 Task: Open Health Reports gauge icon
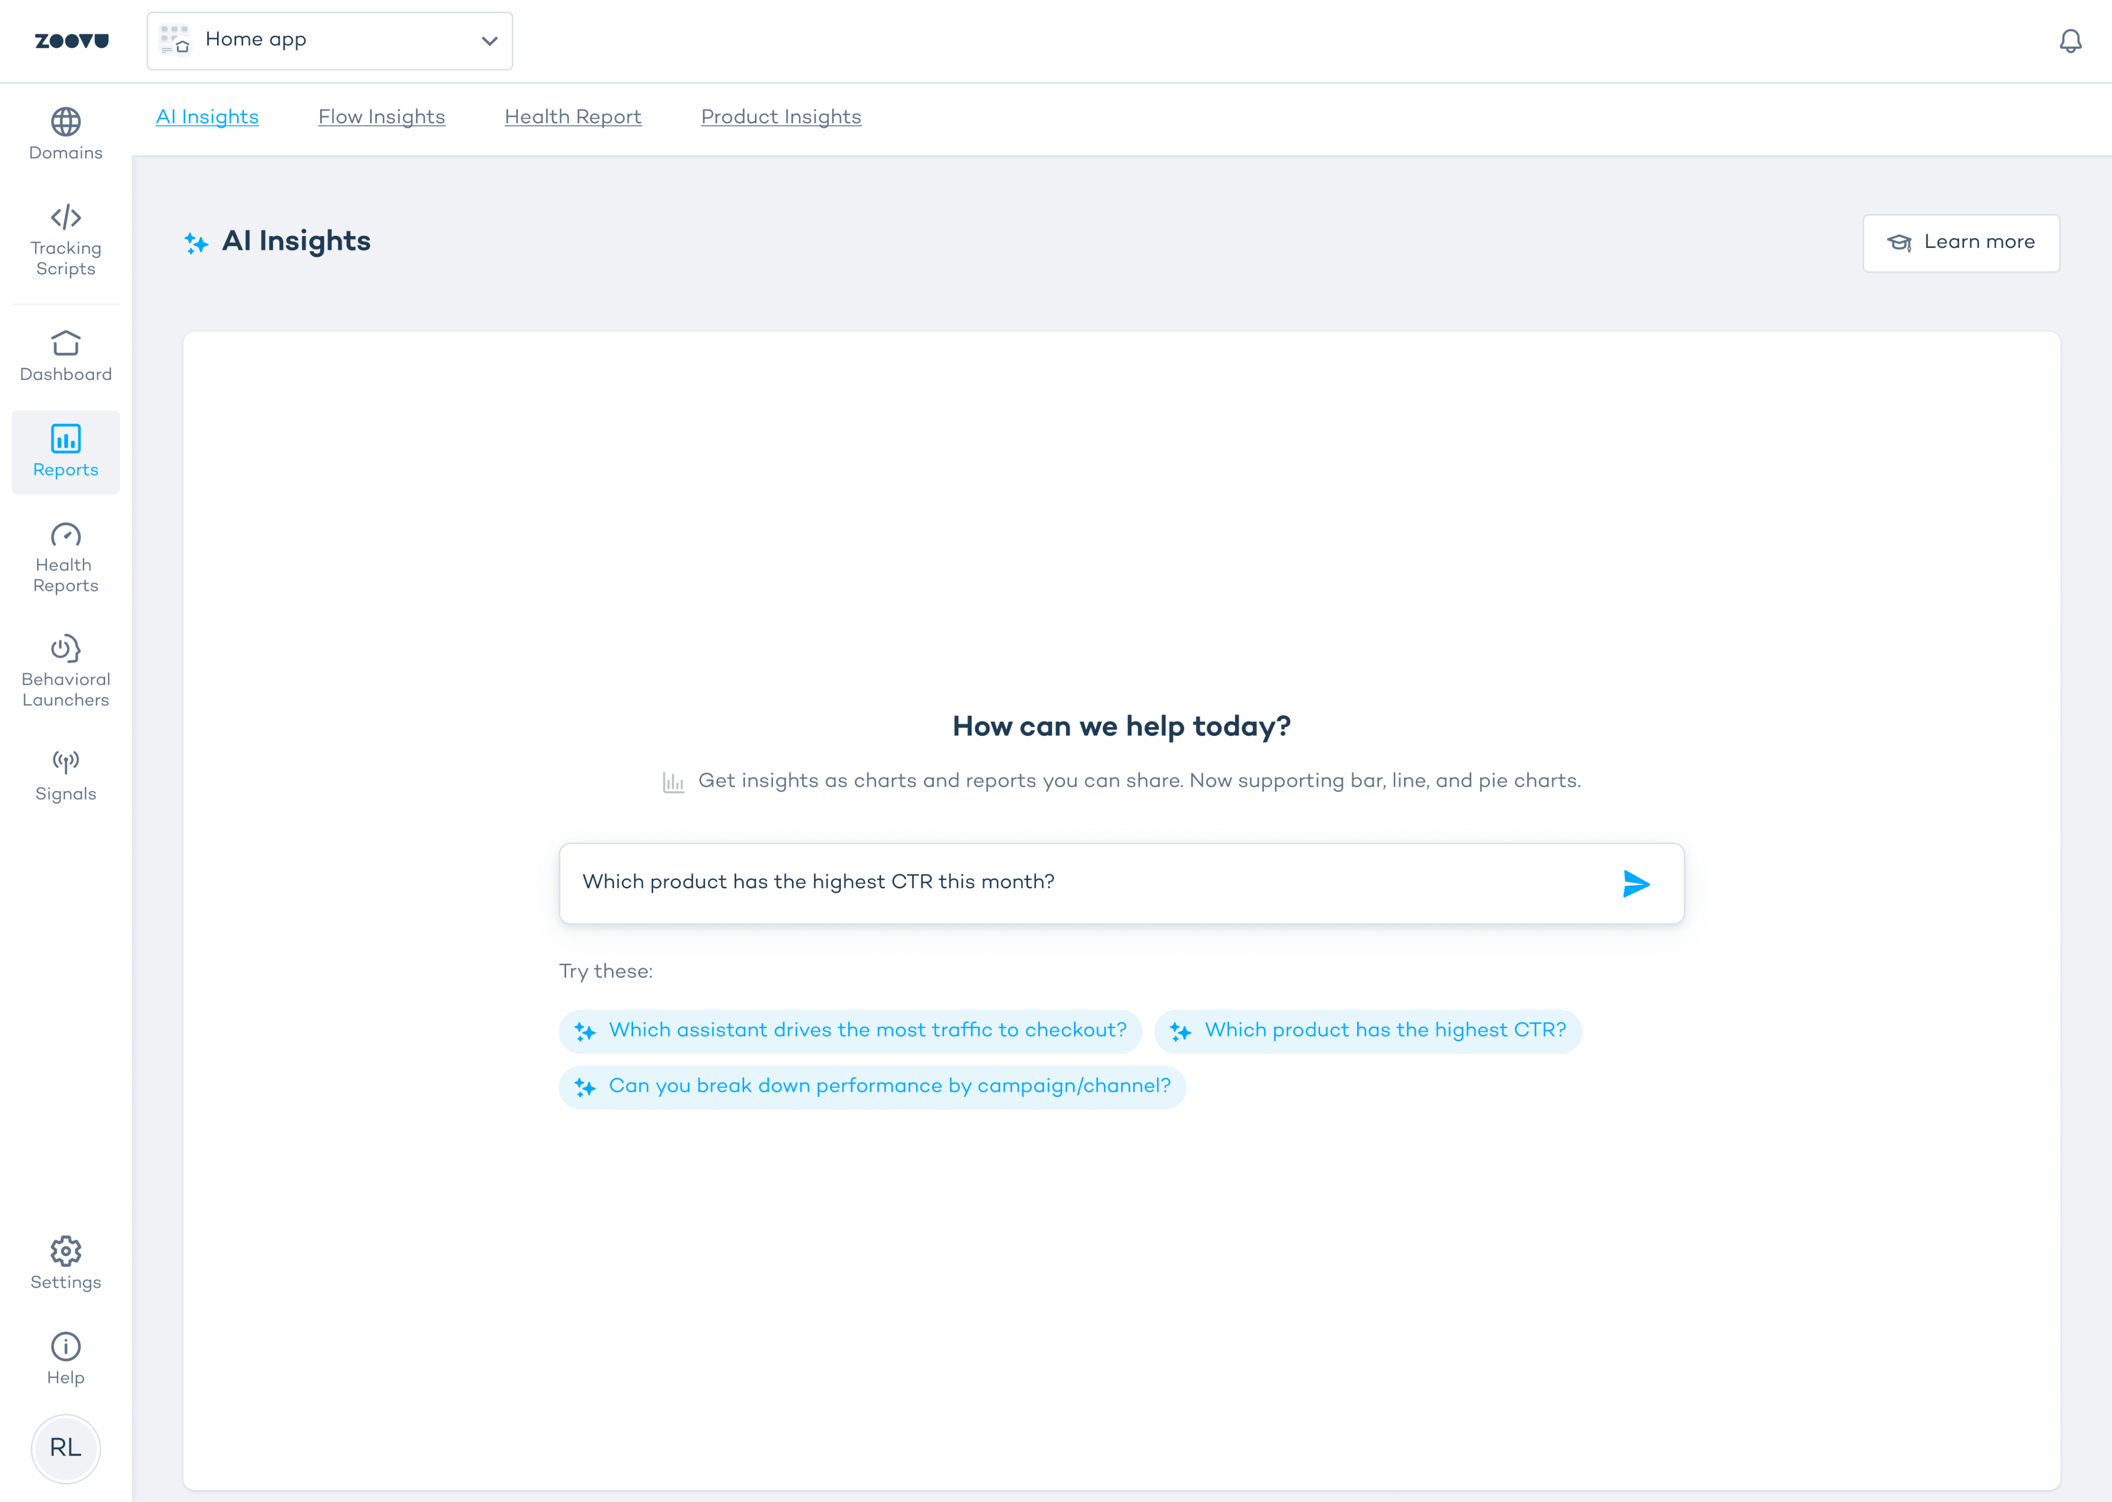pos(65,536)
